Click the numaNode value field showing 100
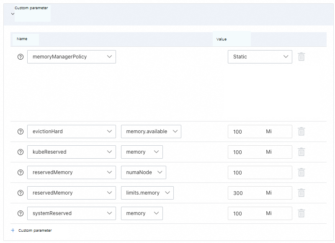 [x=260, y=172]
